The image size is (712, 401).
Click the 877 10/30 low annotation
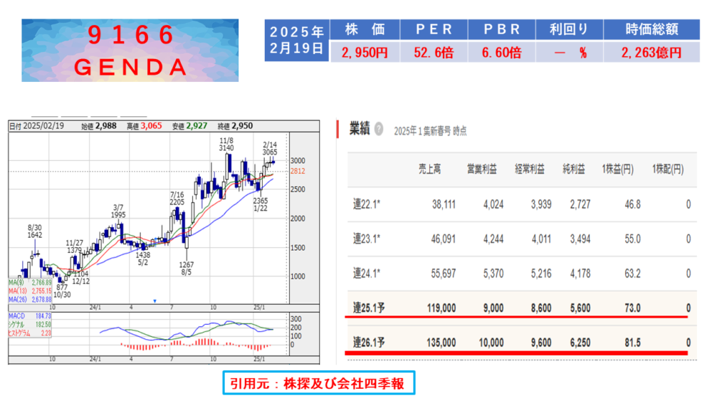coord(62,291)
